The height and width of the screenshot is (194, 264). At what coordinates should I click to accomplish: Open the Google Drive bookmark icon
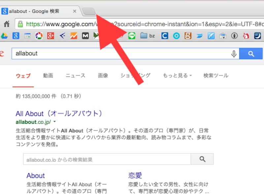pos(4,36)
